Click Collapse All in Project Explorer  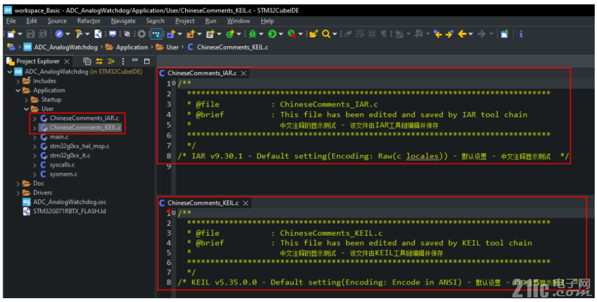click(x=87, y=61)
